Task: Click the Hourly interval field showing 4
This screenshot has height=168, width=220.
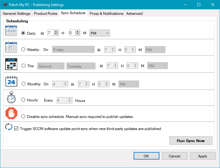Action: click(x=62, y=100)
